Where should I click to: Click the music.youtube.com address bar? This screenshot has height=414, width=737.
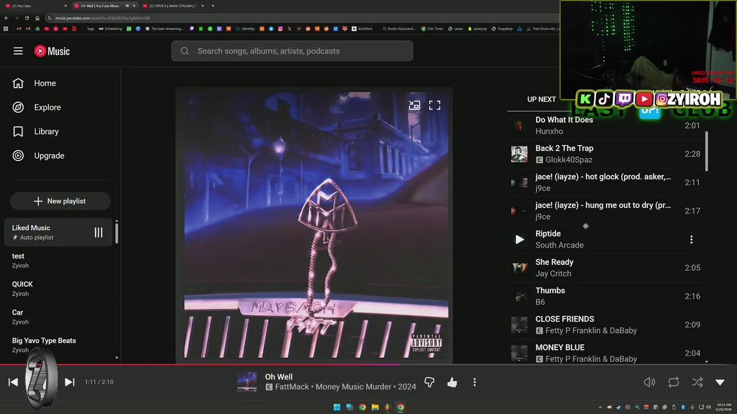302,18
